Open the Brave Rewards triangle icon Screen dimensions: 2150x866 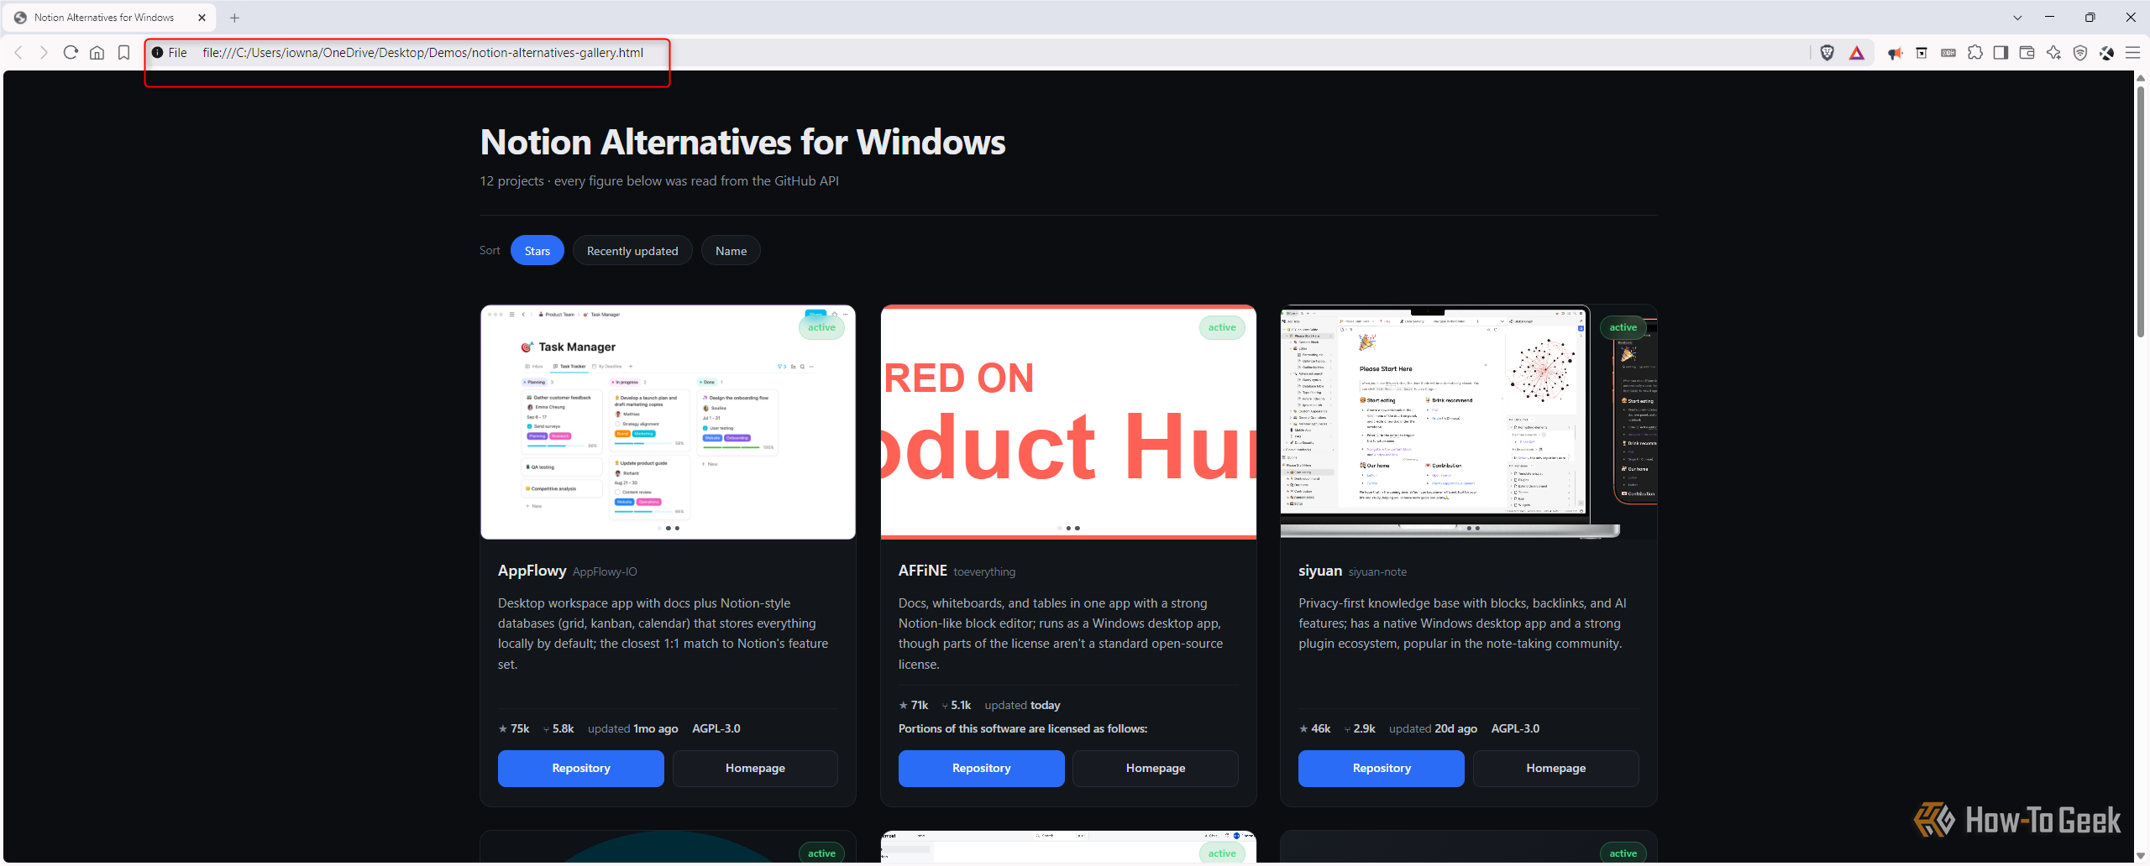click(x=1857, y=53)
